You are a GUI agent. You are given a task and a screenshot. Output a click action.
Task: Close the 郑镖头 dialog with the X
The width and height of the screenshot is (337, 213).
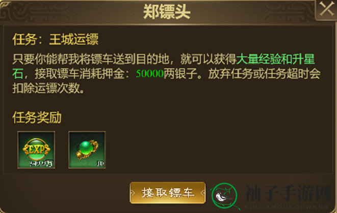point(326,9)
